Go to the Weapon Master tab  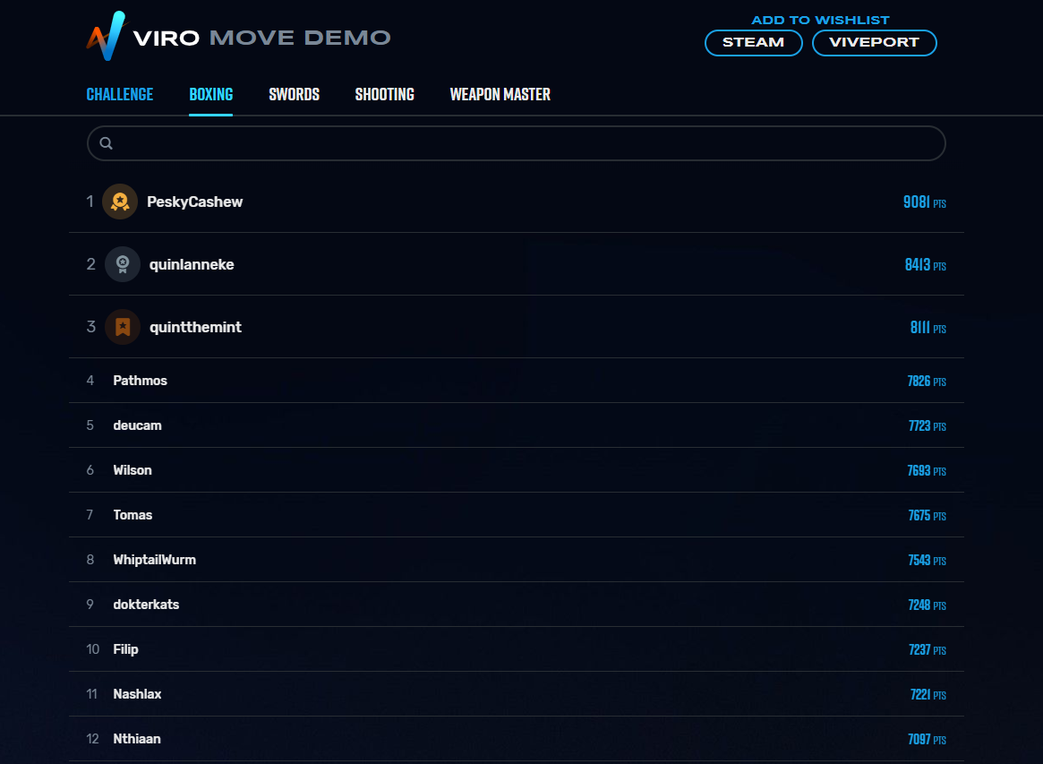[500, 95]
